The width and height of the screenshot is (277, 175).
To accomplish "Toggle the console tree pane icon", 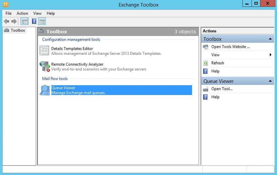I will tap(24, 22).
